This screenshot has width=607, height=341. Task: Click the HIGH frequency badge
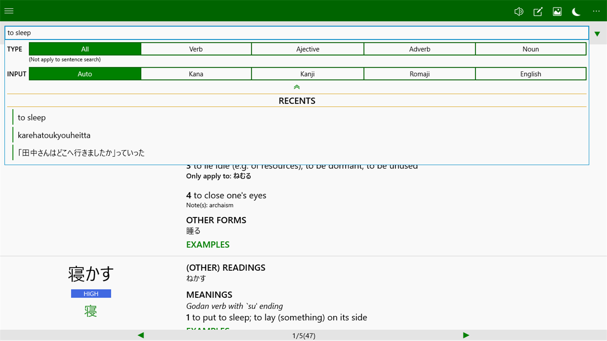tap(91, 293)
